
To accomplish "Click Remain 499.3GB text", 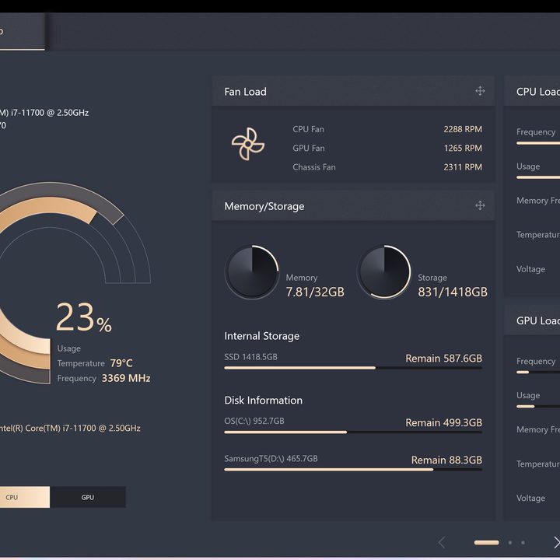I will tap(443, 422).
